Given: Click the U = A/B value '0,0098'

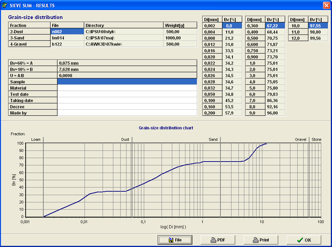Looking at the screenshot, I should click(127, 75).
